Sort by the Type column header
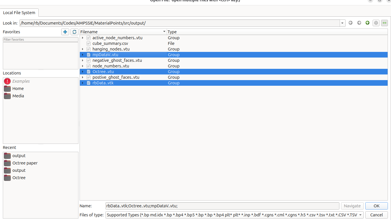The width and height of the screenshot is (391, 220). (277, 32)
